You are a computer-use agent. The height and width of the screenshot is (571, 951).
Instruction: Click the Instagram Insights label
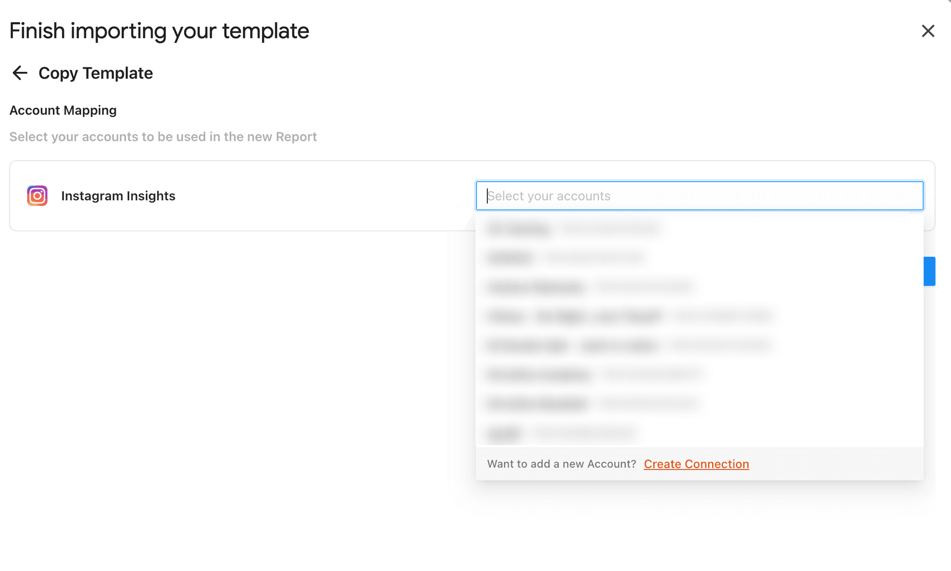click(118, 196)
